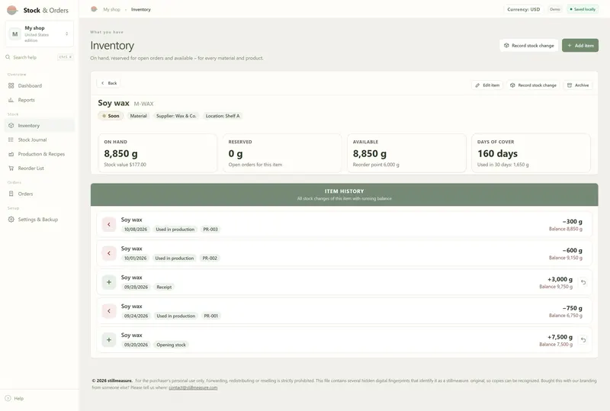Click the plus icon on the 09/28/2026 receipt
This screenshot has height=411, width=610.
109,282
